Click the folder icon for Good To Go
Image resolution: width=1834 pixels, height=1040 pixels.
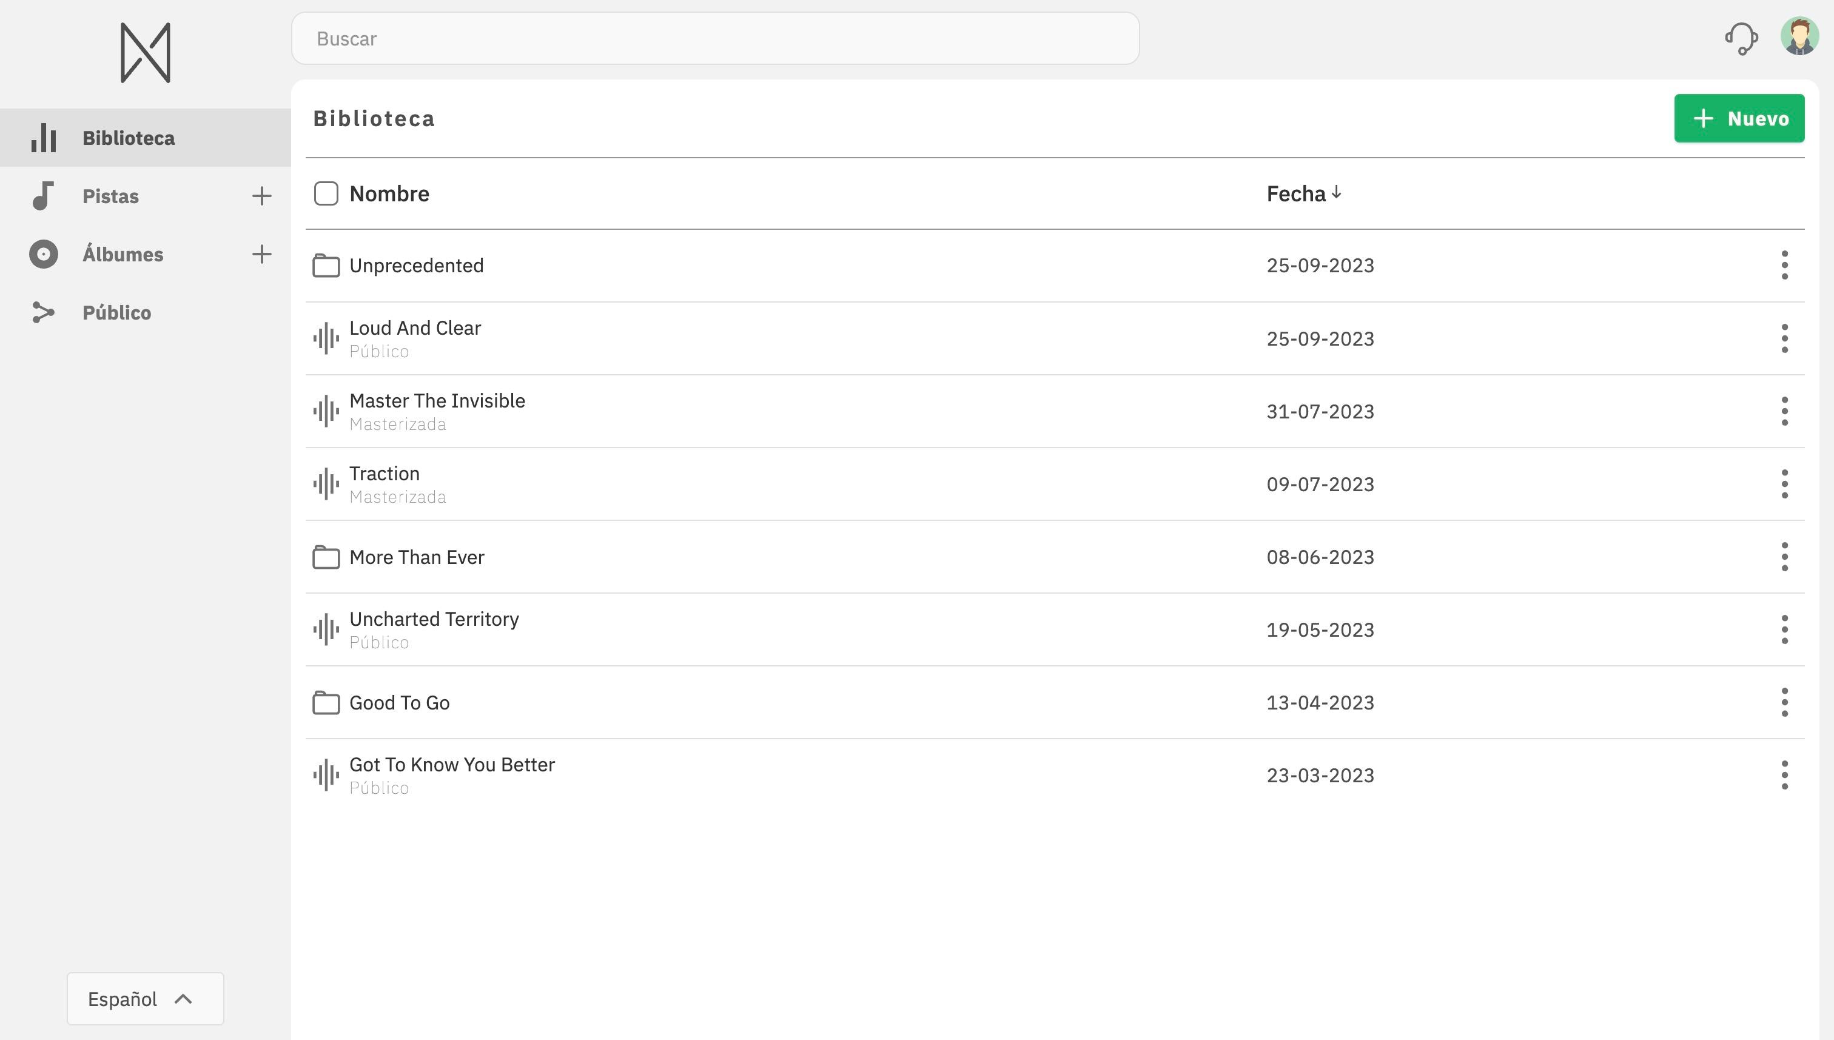click(x=325, y=701)
